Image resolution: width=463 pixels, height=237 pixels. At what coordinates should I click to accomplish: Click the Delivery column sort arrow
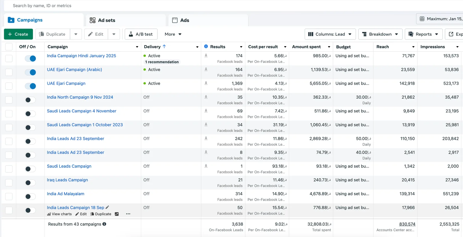(164, 46)
